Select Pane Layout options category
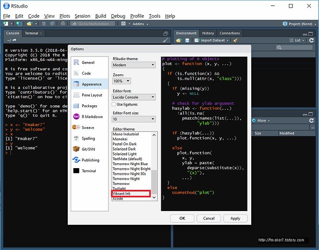The width and height of the screenshot is (319, 250). [x=89, y=95]
